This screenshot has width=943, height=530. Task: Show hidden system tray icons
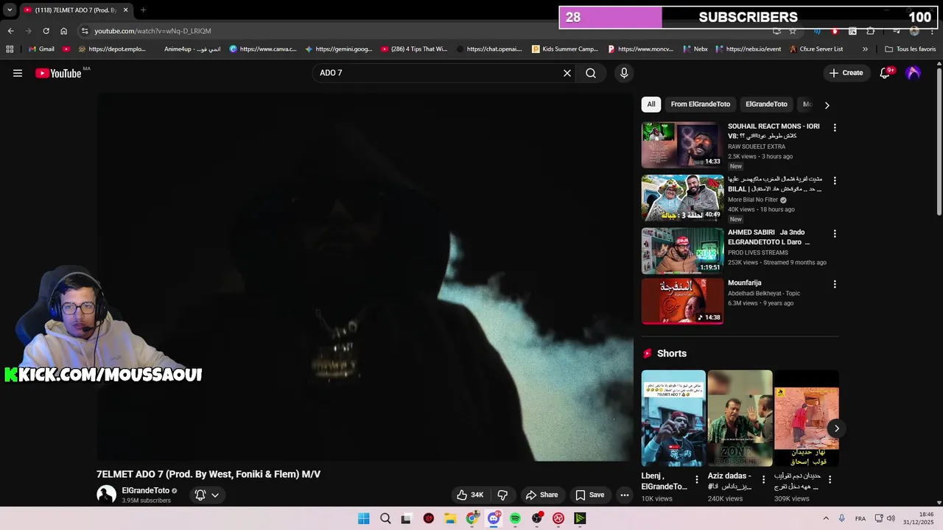click(826, 518)
